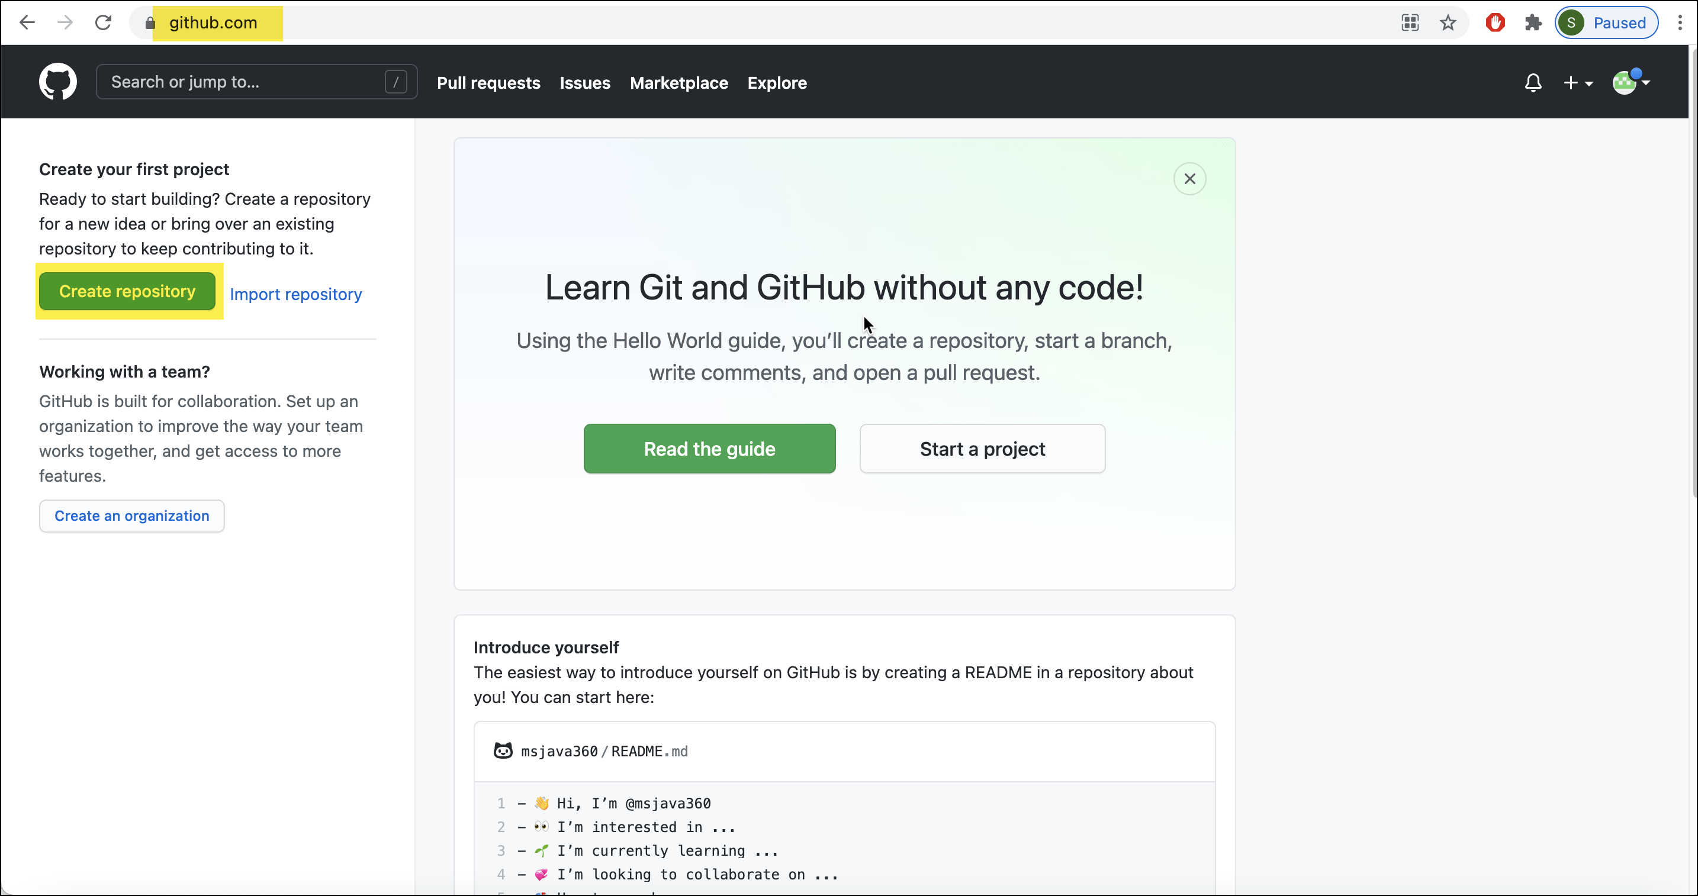This screenshot has width=1698, height=896.
Task: Click the padlock site info icon
Action: pos(150,23)
